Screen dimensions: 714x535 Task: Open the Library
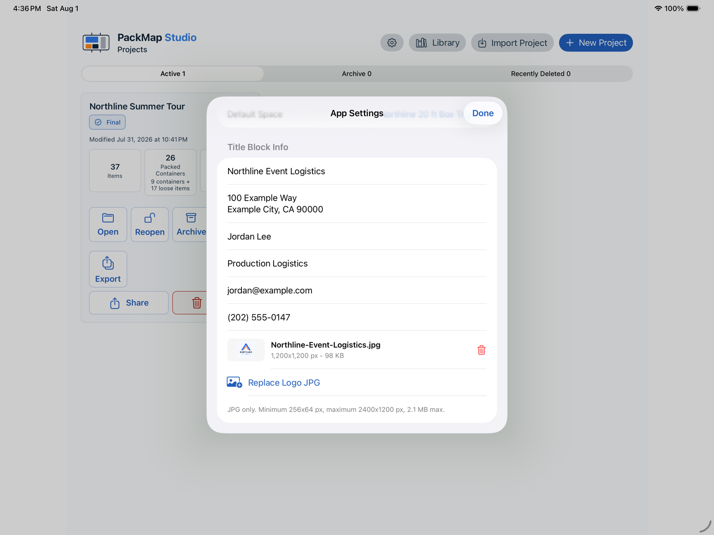[x=437, y=43]
